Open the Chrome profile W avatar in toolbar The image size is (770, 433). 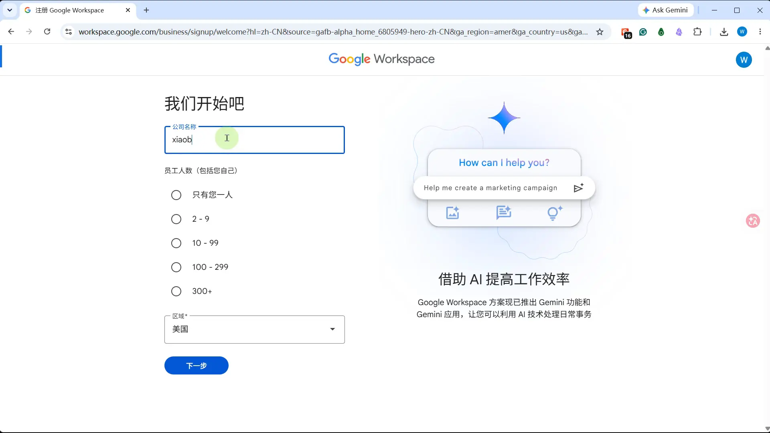(742, 32)
